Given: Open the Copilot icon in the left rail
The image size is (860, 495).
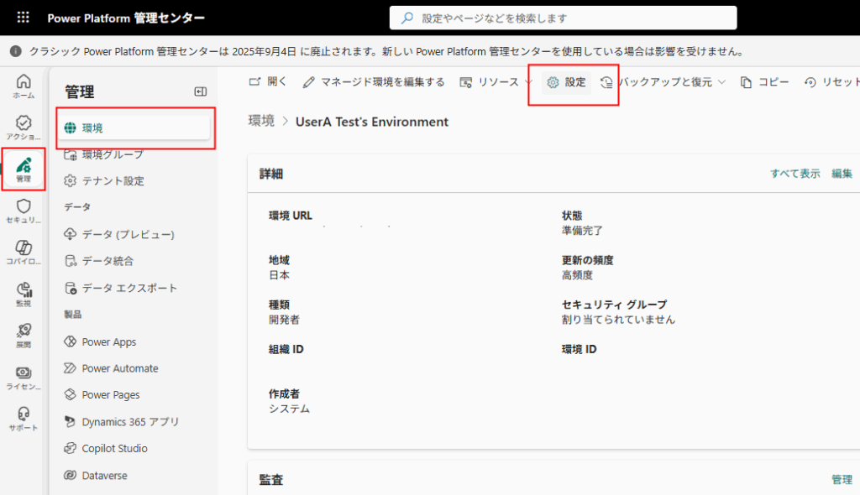Looking at the screenshot, I should pos(24,253).
